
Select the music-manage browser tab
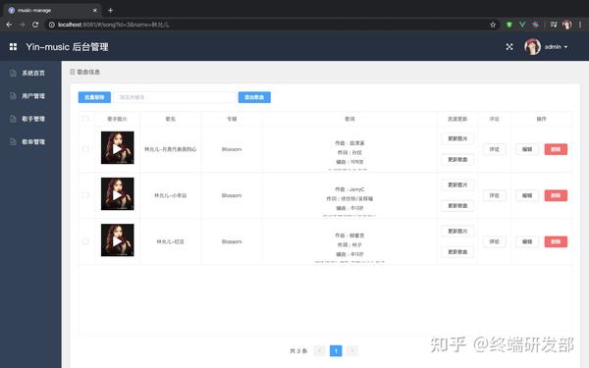(x=53, y=11)
